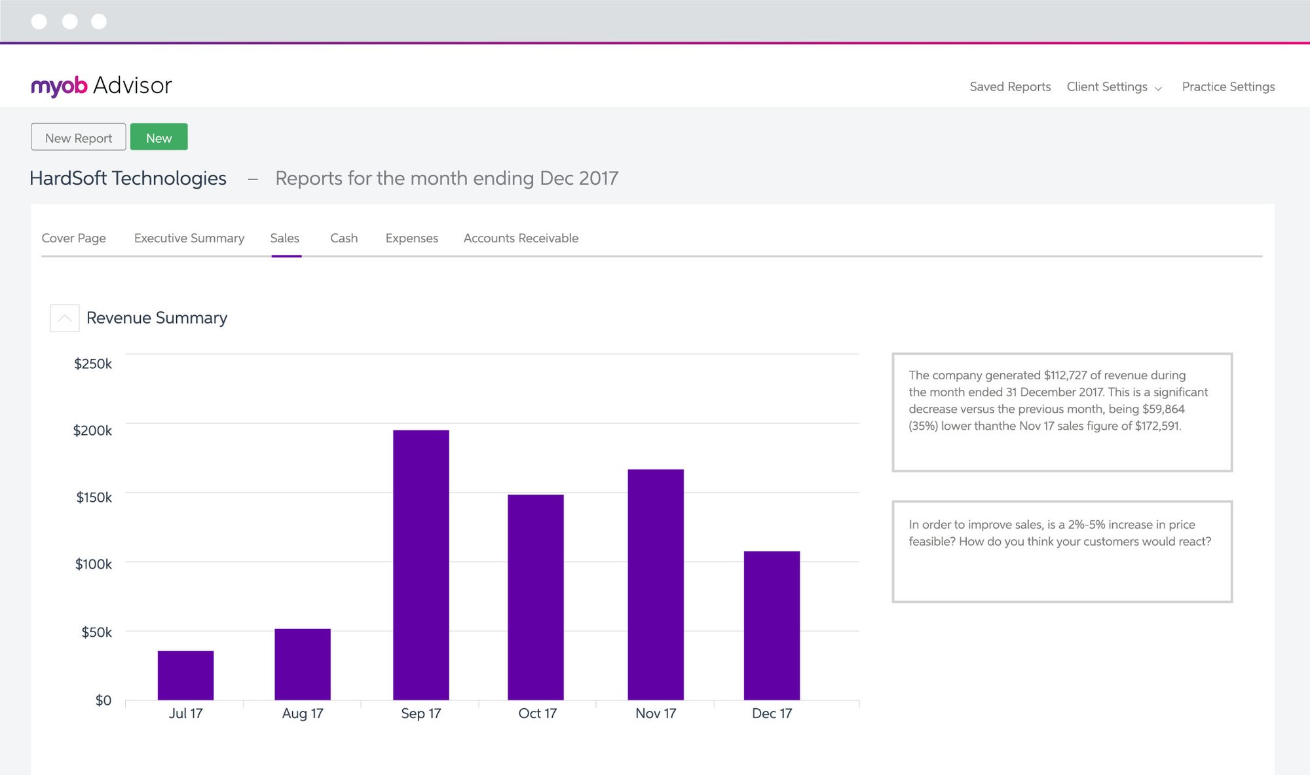Viewport: 1310px width, 775px height.
Task: Expand the Client Settings chevron arrow
Action: (x=1158, y=88)
